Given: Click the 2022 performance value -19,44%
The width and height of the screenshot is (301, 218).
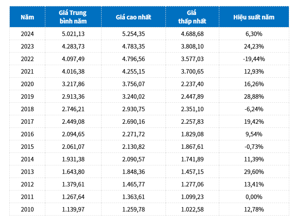Looking at the screenshot, I should coord(254,59).
